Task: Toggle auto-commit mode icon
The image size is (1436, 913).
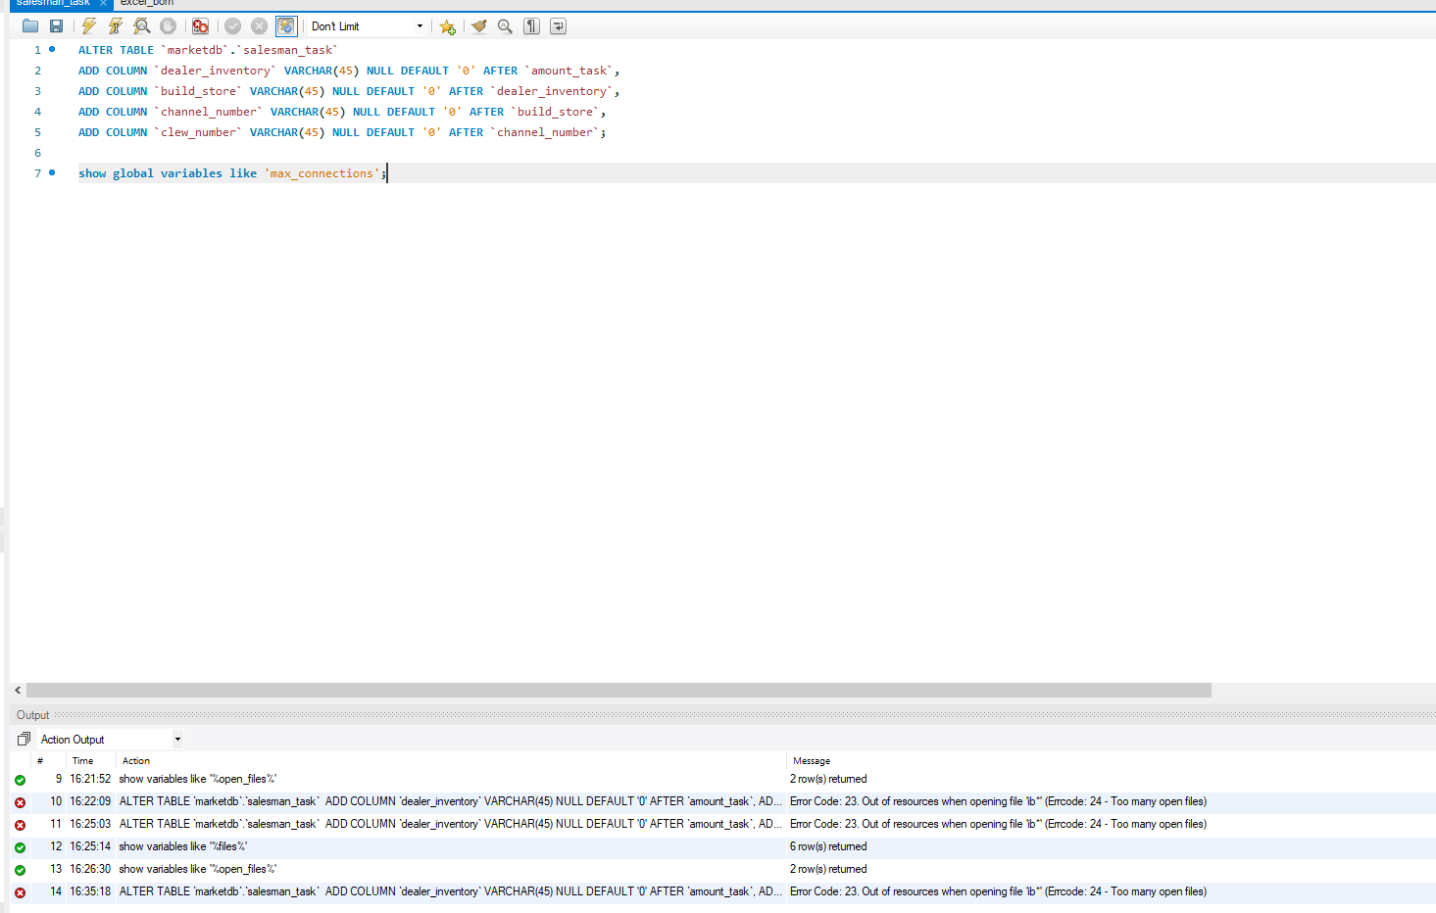Action: click(286, 26)
